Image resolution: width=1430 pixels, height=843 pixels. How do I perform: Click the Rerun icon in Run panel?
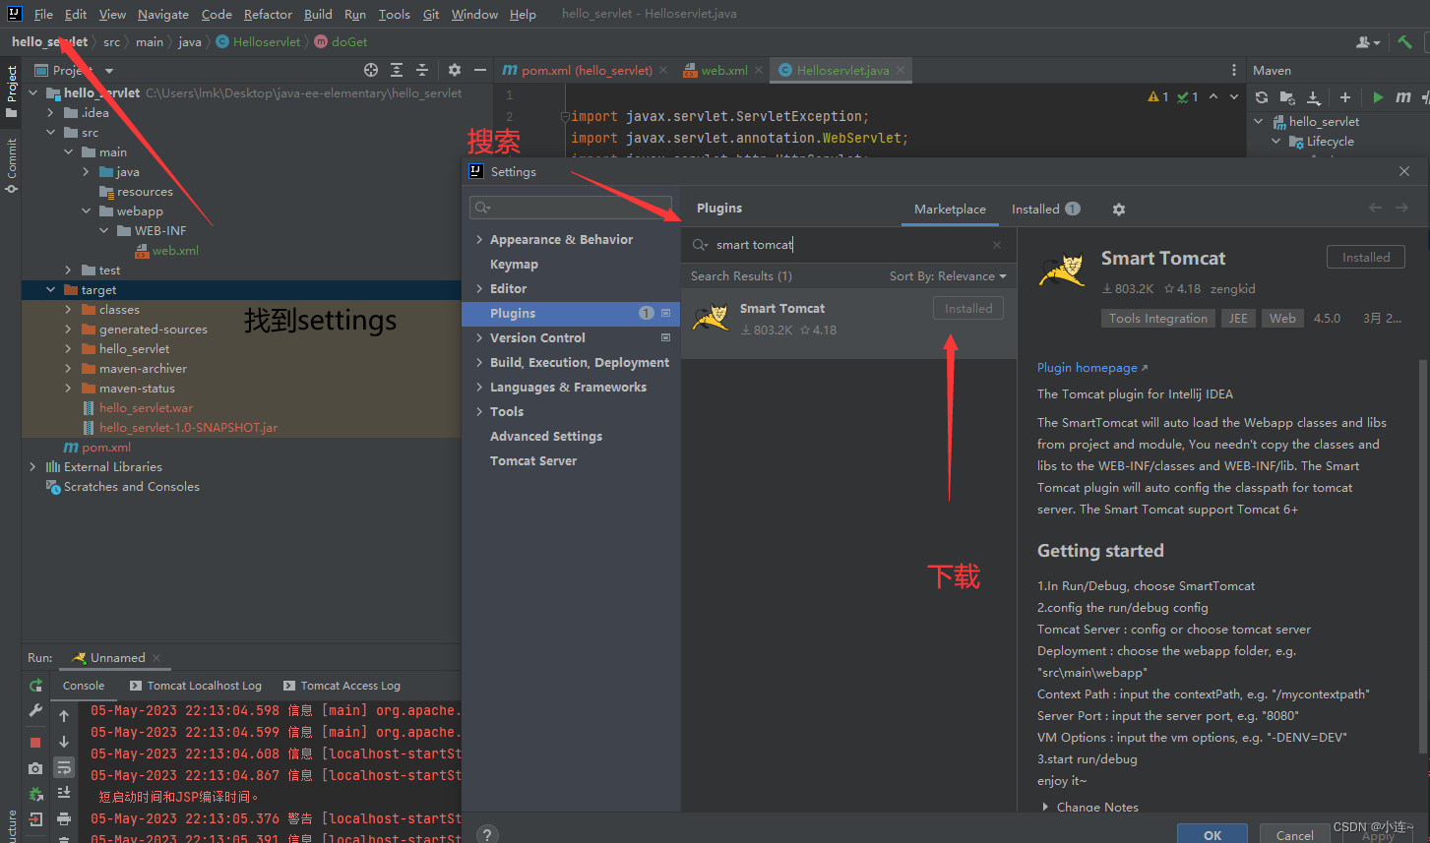(x=36, y=686)
